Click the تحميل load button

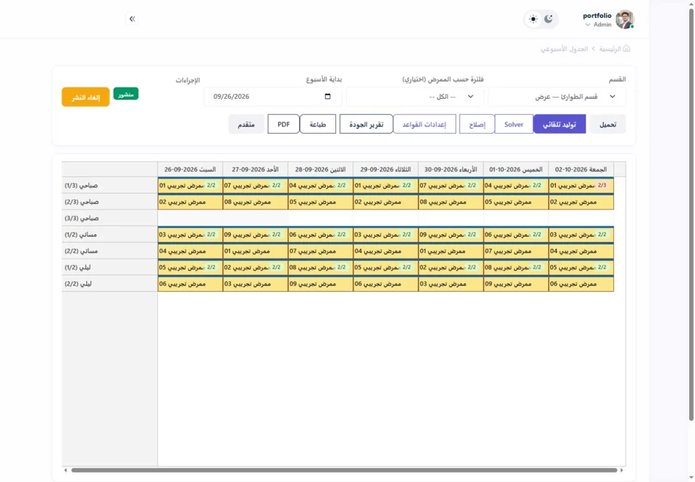point(607,124)
